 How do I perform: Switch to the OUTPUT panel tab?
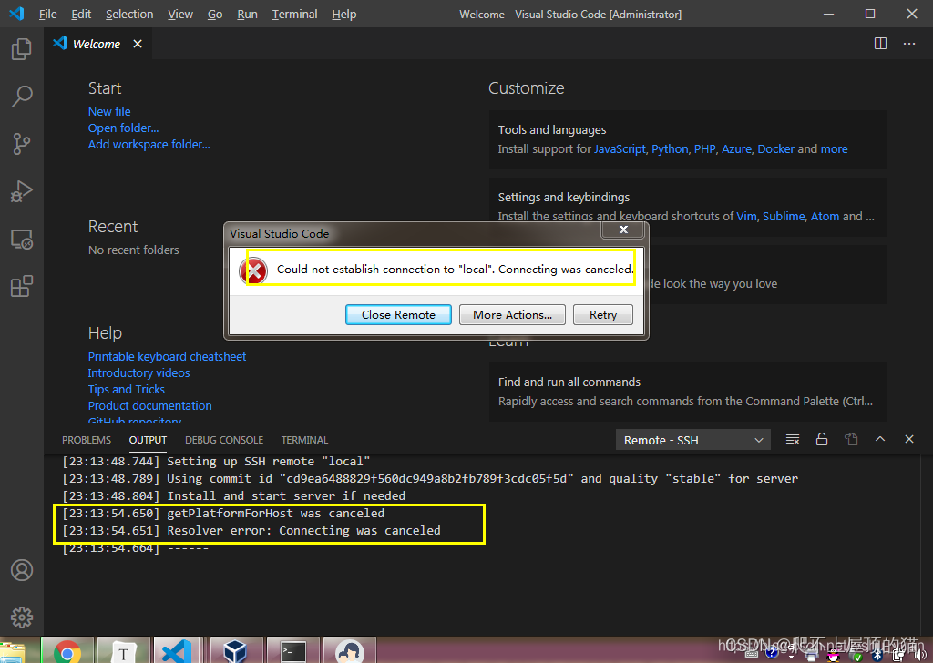click(148, 440)
